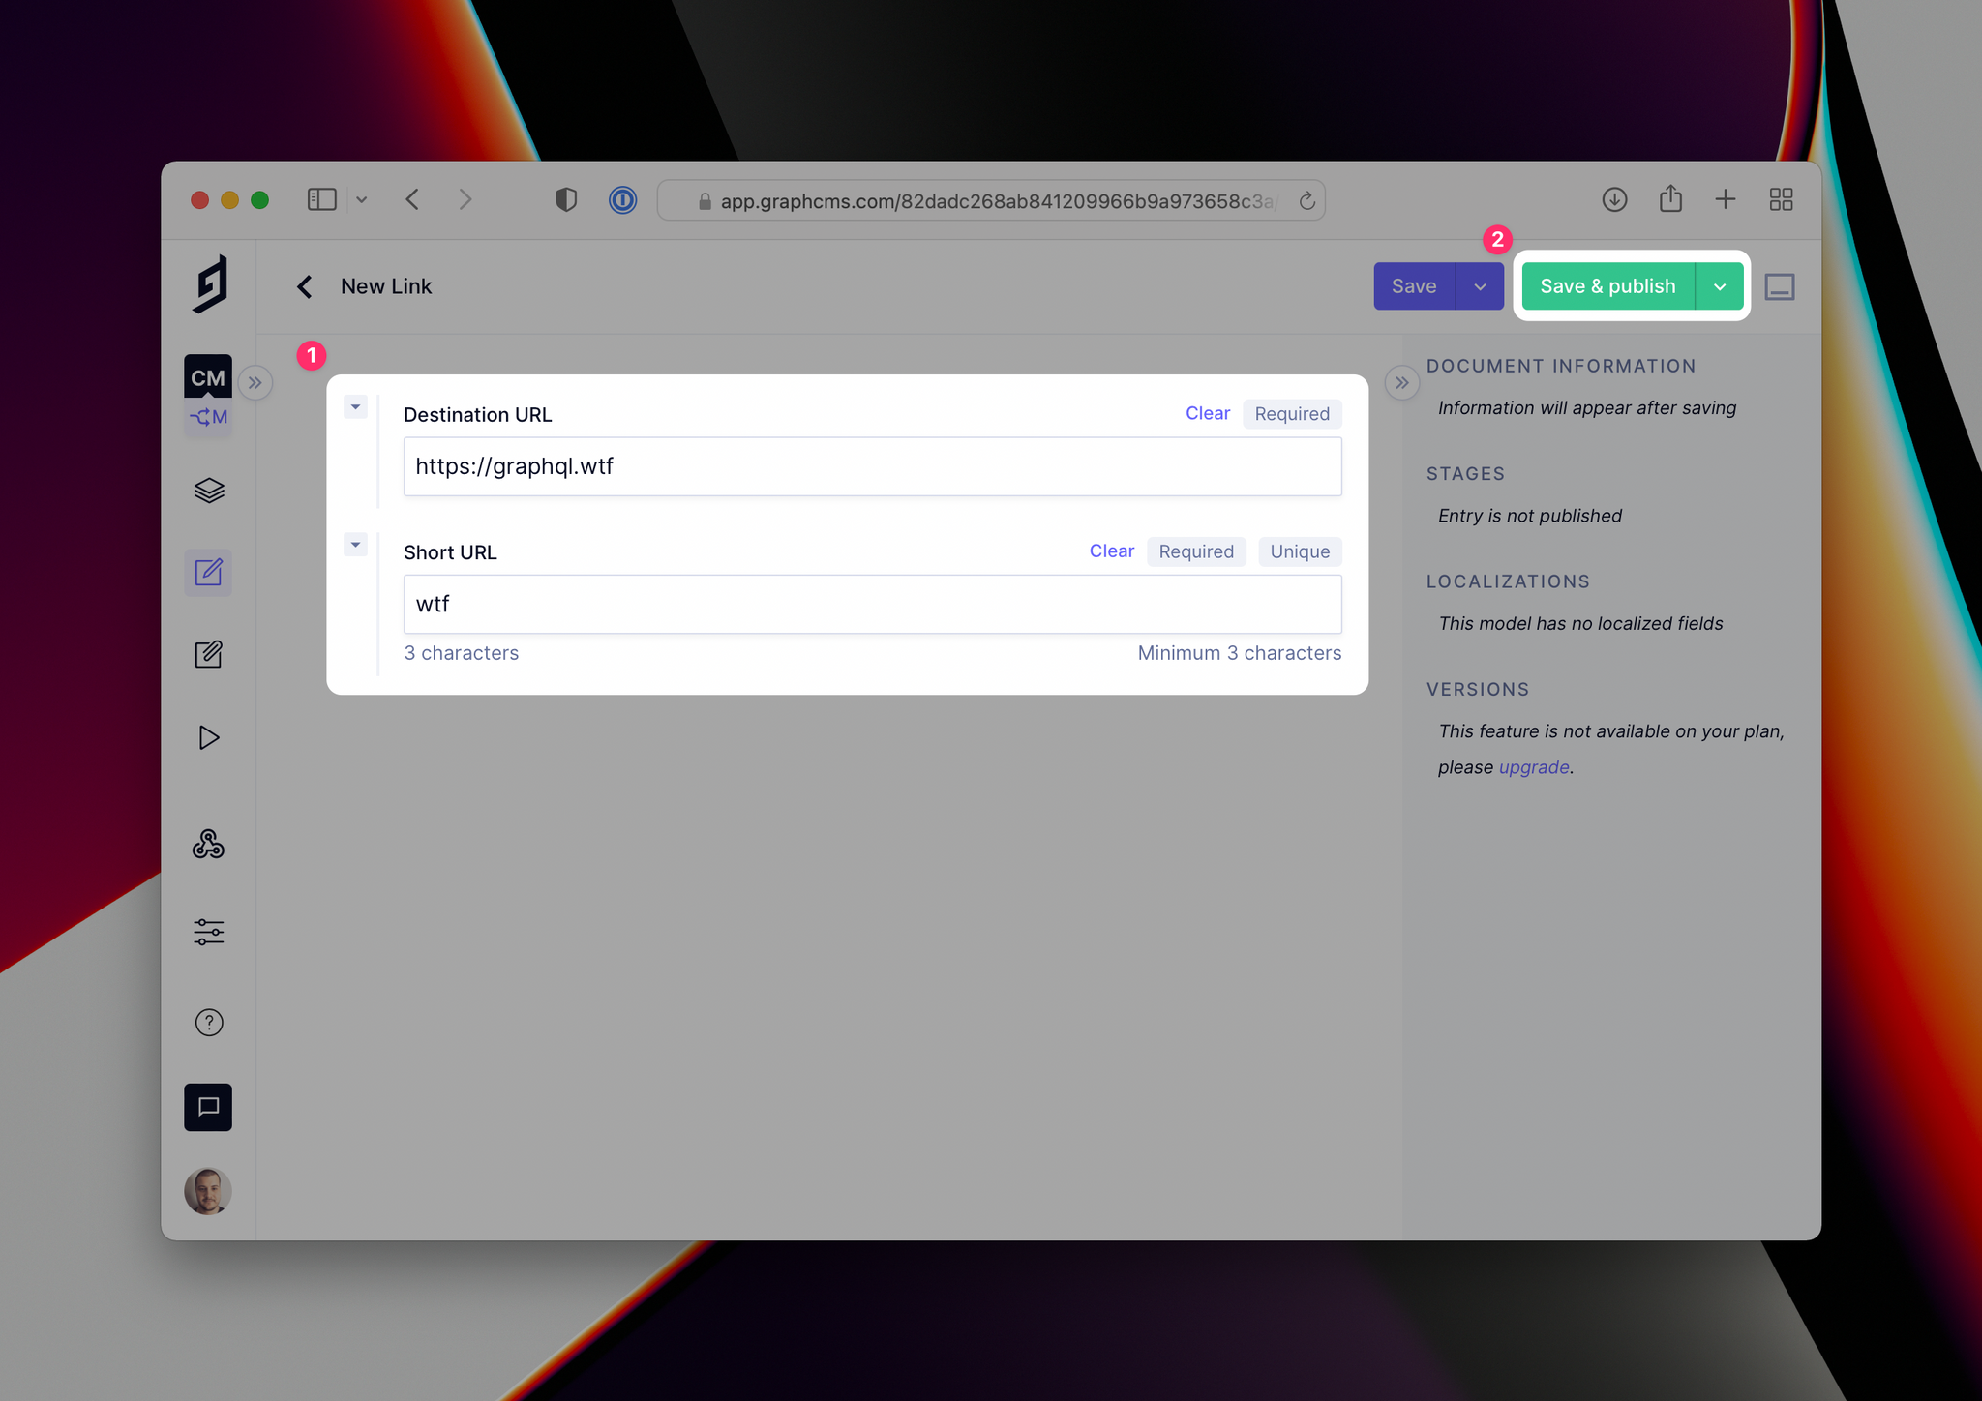This screenshot has width=1982, height=1401.
Task: Open the Help question mark icon
Action: click(x=209, y=1023)
